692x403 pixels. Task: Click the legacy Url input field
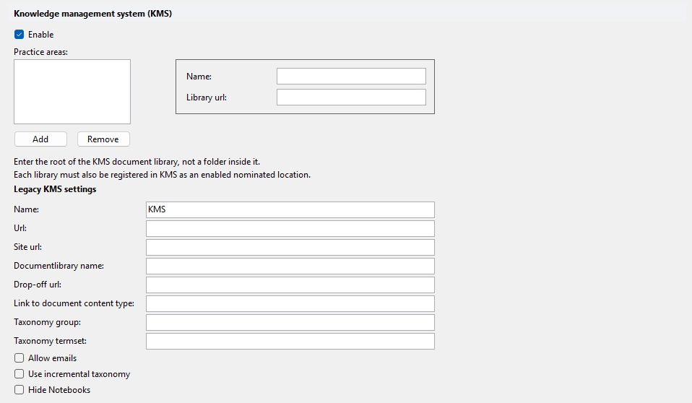(x=290, y=229)
